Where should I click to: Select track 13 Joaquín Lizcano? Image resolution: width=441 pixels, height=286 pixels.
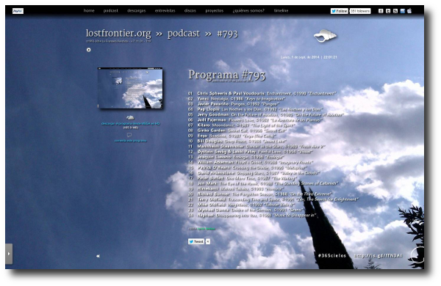236,157
